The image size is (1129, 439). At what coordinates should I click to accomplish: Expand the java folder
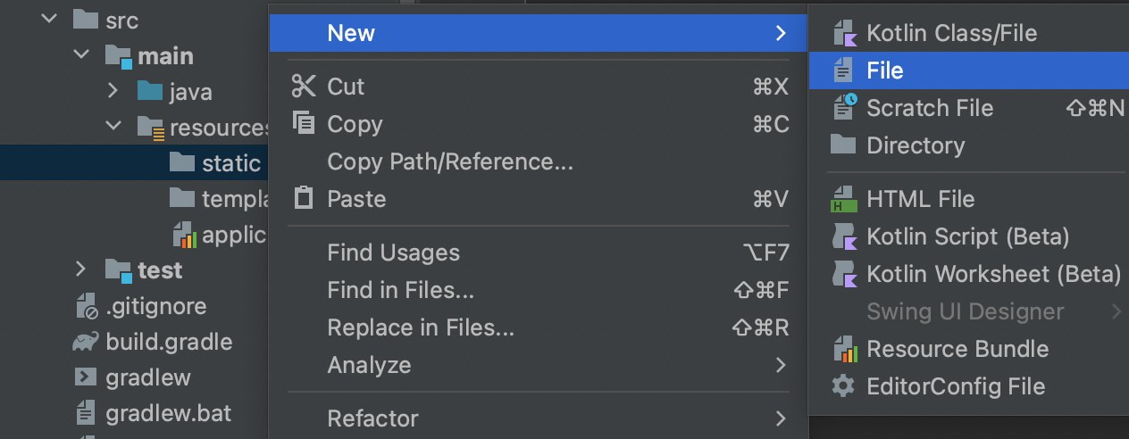click(x=113, y=91)
